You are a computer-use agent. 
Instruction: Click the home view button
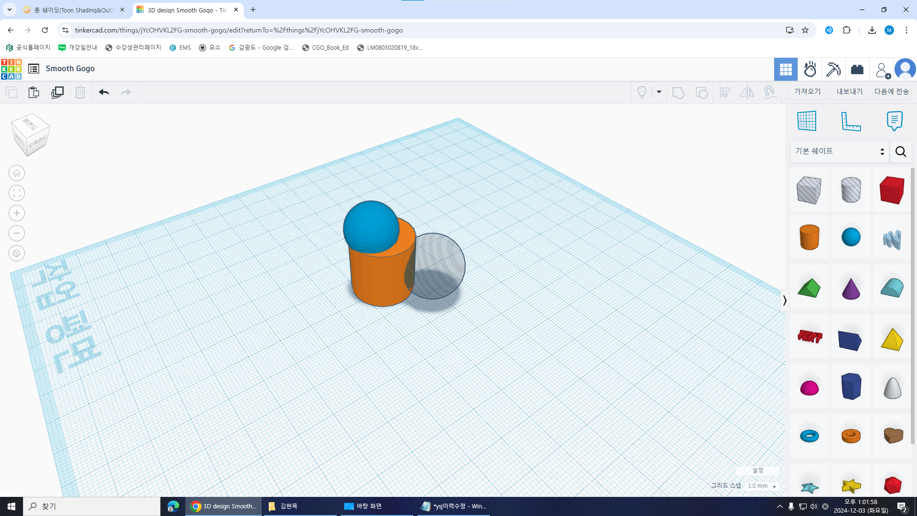pos(17,173)
